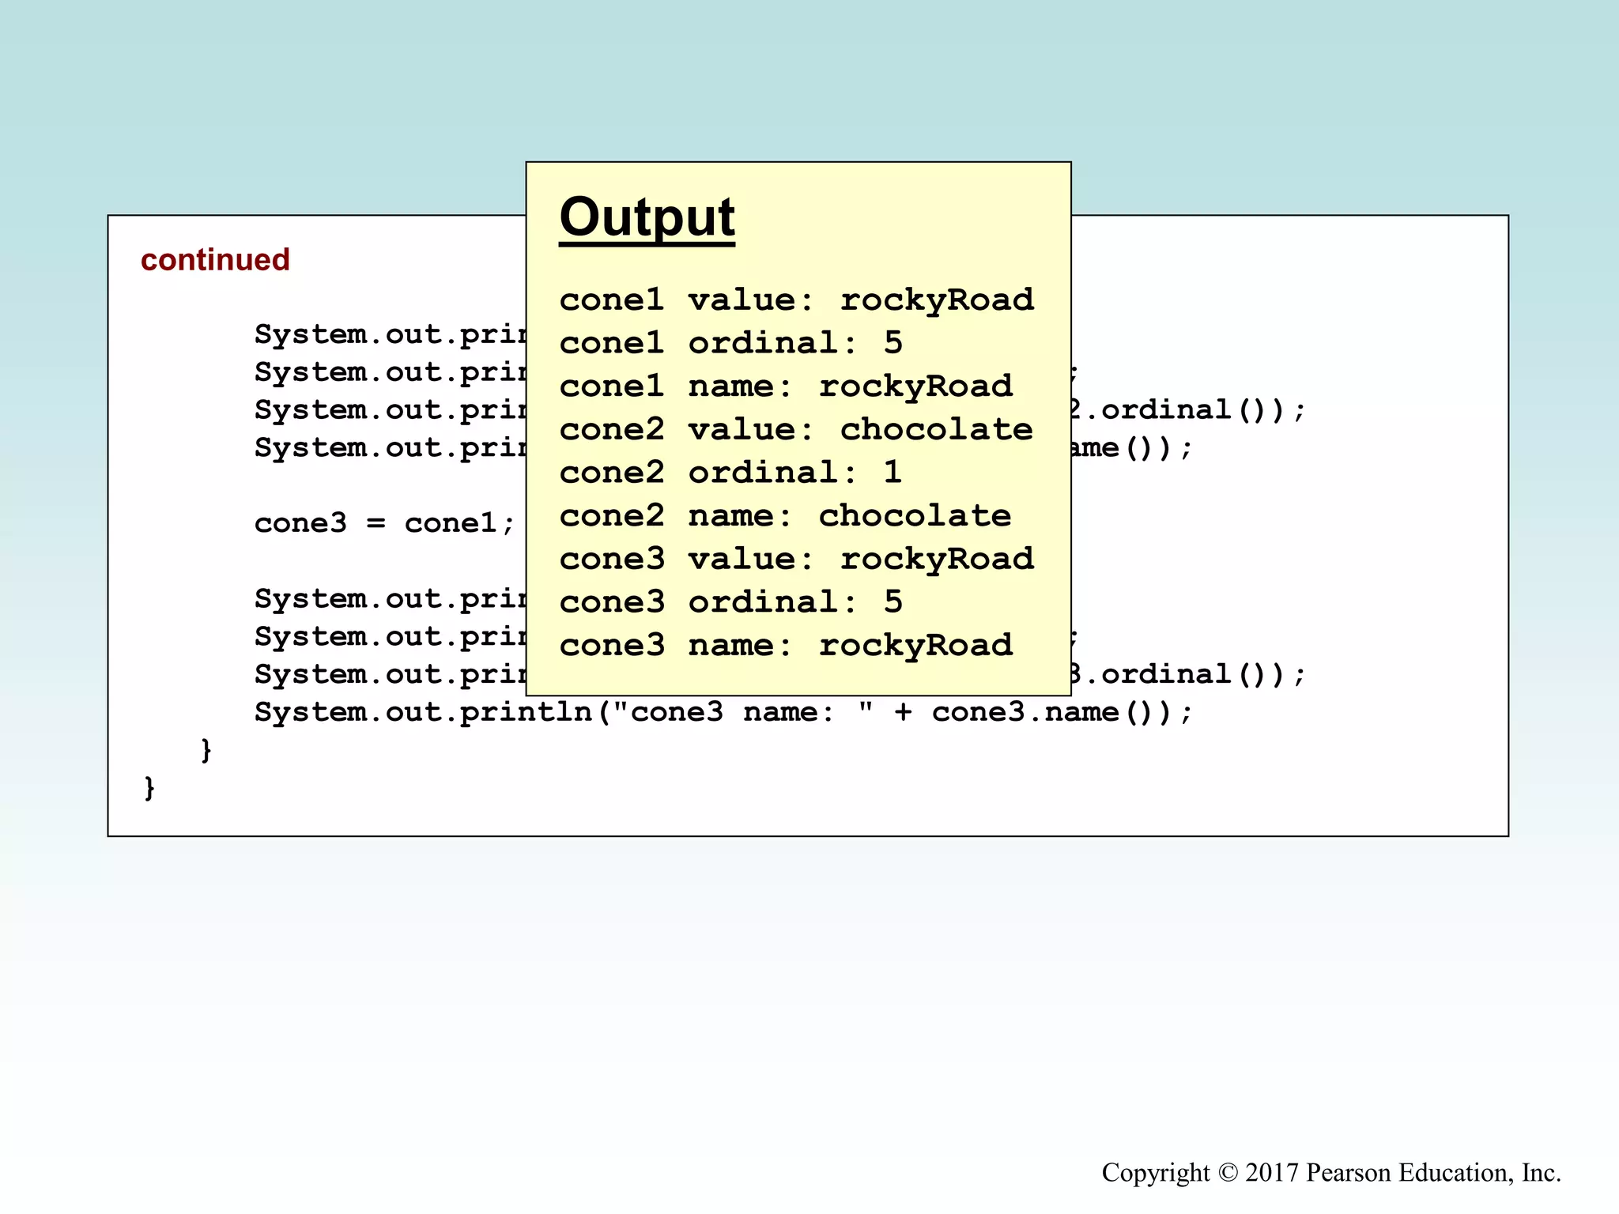Click the 'cone1 name: rockyRoad' output line
This screenshot has width=1619, height=1214.
786,386
